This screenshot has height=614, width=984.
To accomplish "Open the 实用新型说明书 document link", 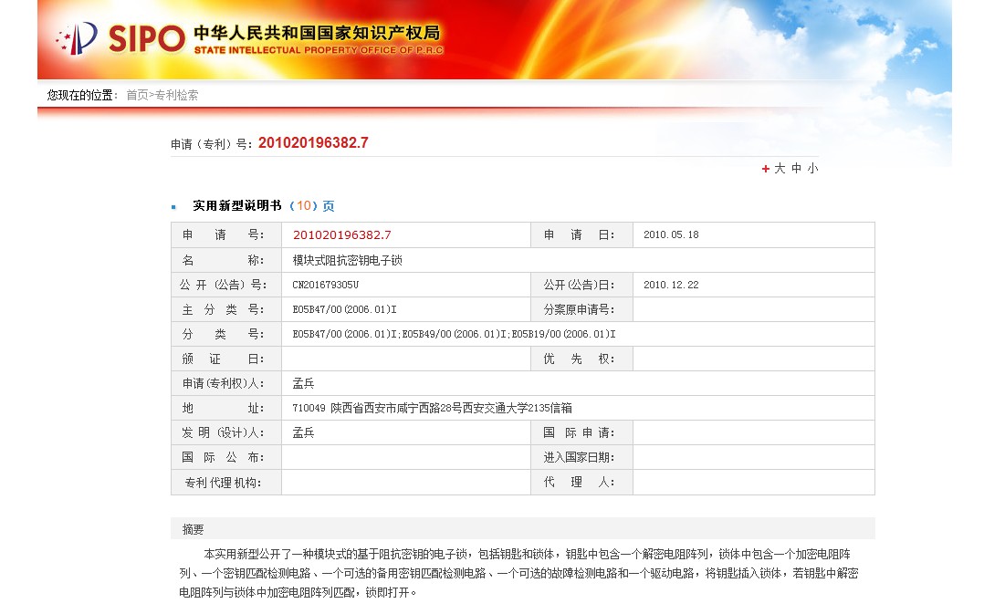I will pos(236,206).
